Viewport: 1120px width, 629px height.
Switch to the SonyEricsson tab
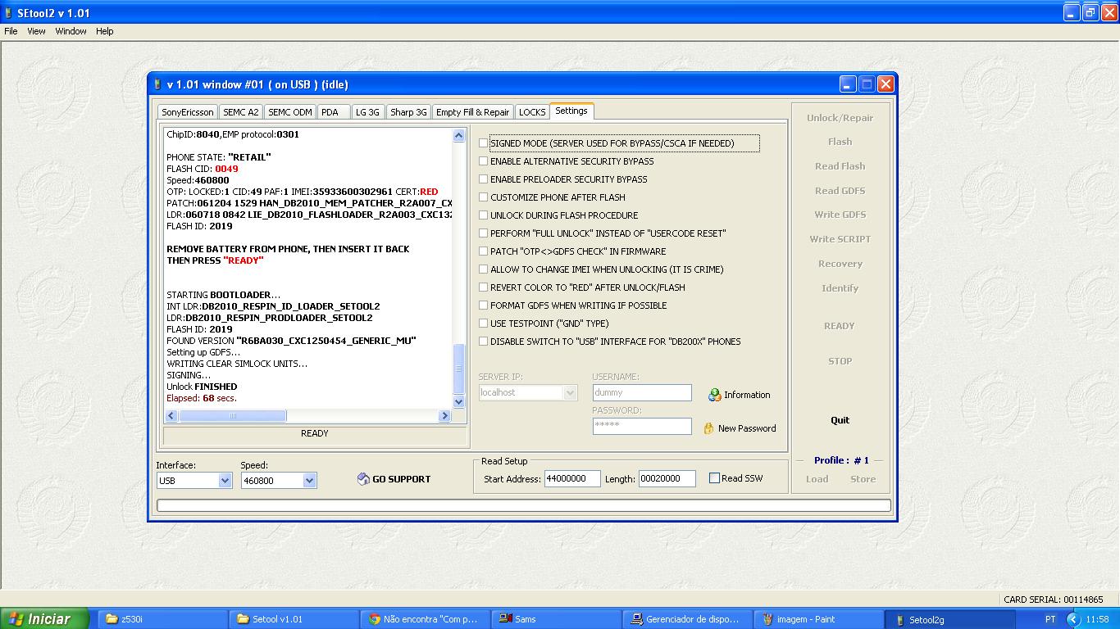click(188, 112)
